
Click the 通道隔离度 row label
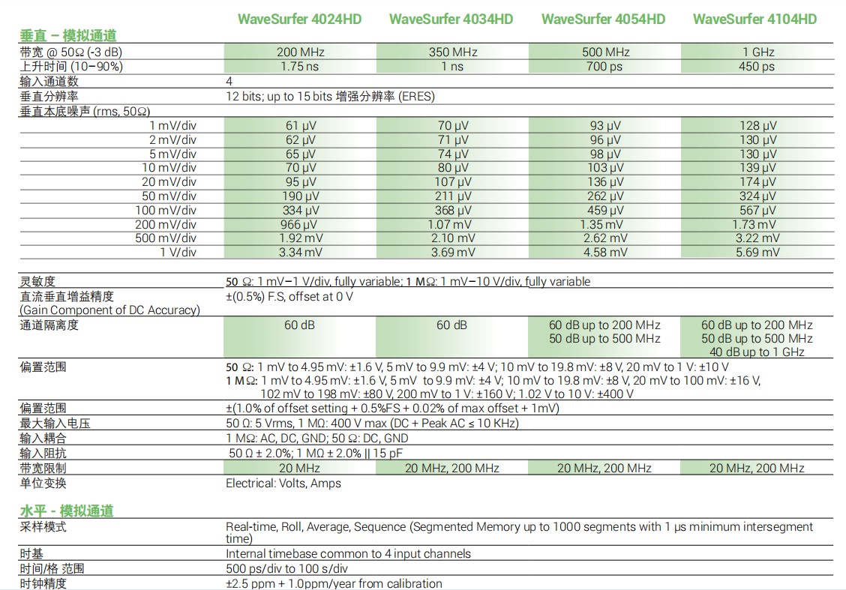click(49, 325)
